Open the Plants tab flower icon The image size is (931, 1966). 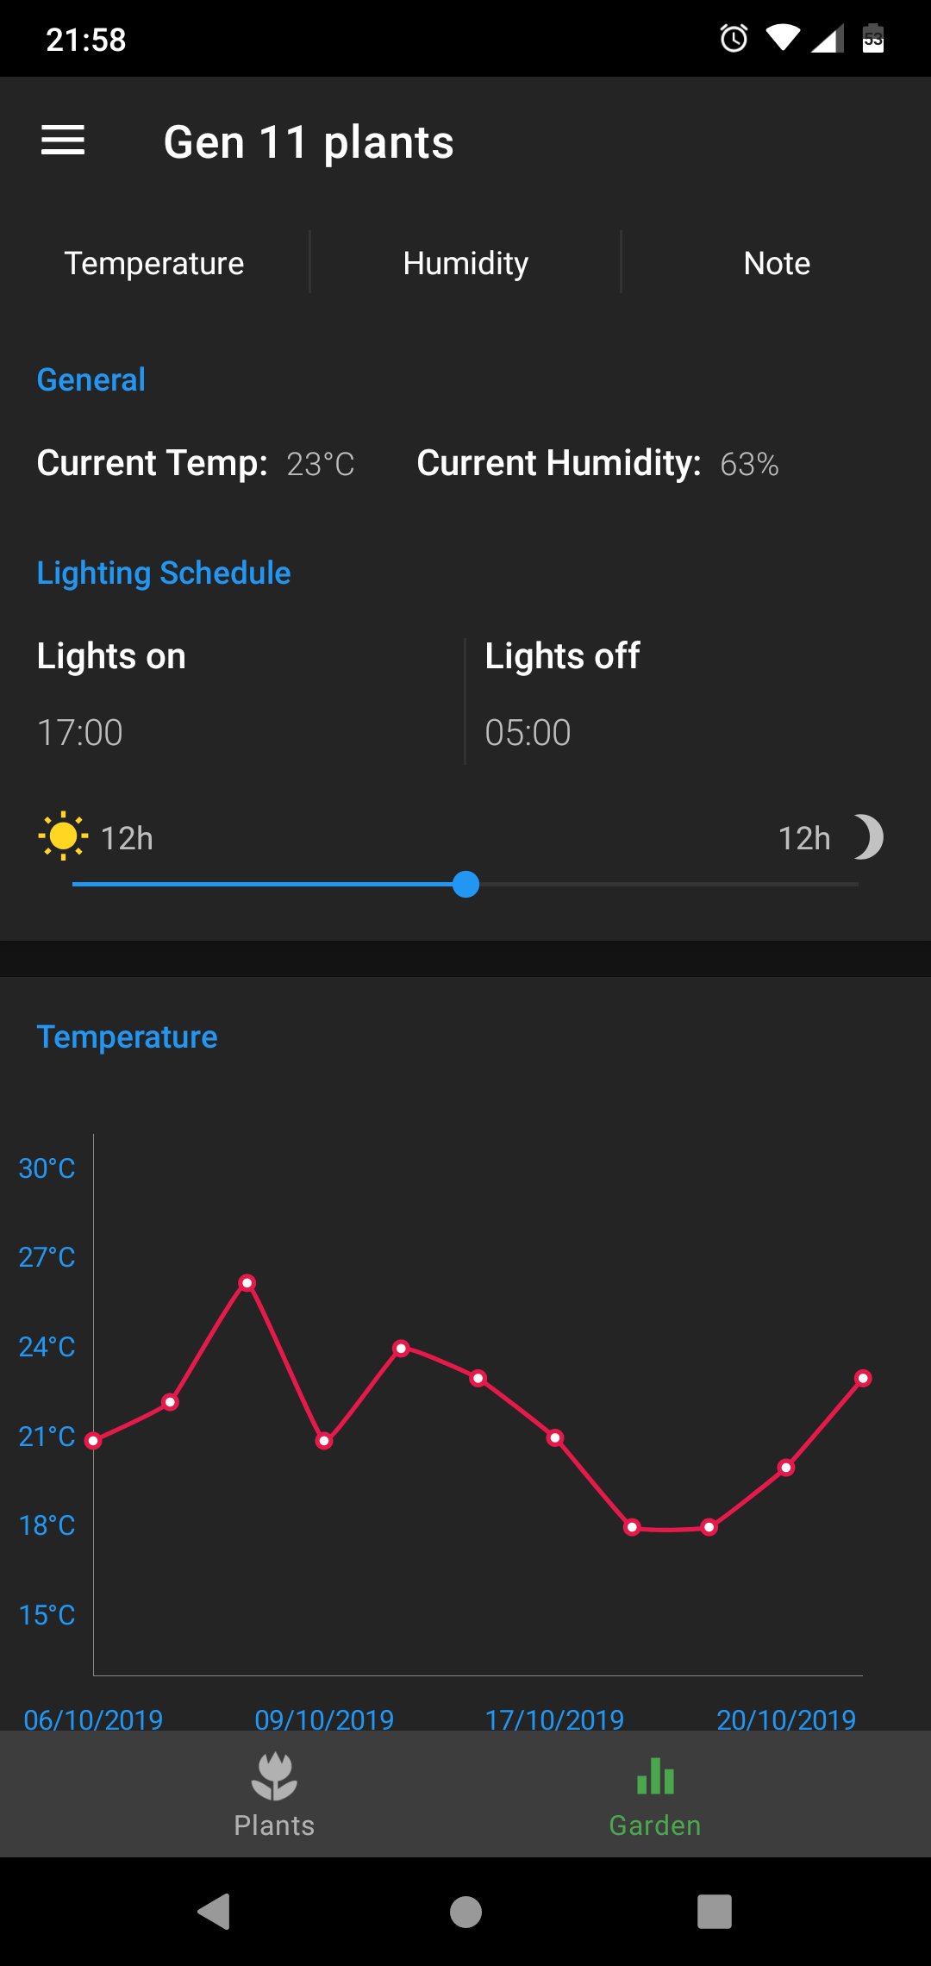click(x=274, y=1778)
